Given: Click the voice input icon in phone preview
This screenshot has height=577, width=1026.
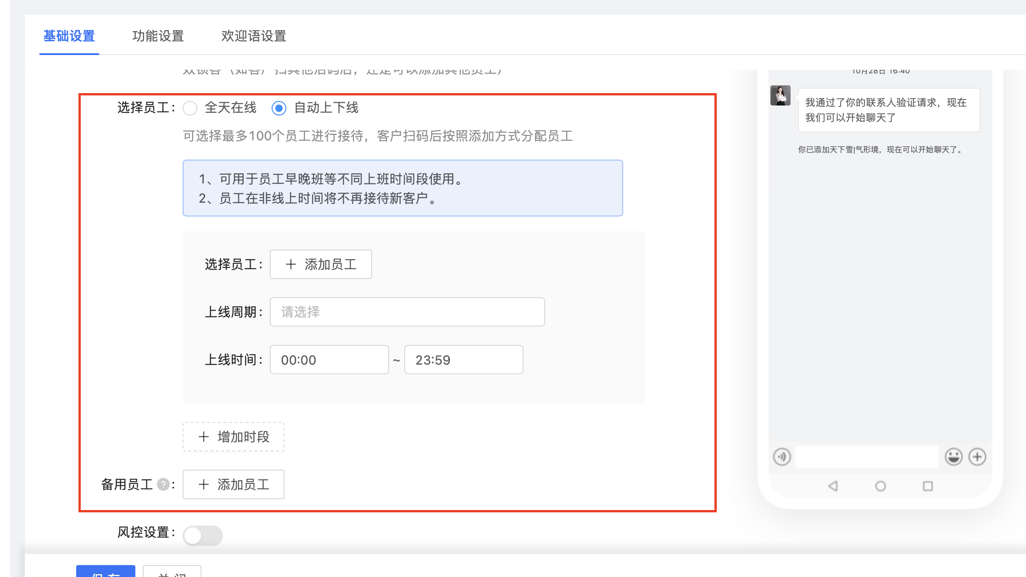Looking at the screenshot, I should 782,457.
